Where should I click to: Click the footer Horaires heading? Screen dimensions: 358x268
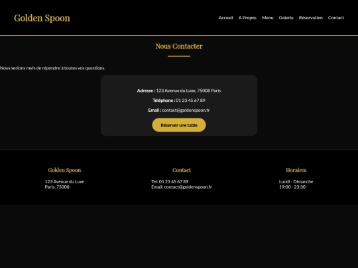296,170
